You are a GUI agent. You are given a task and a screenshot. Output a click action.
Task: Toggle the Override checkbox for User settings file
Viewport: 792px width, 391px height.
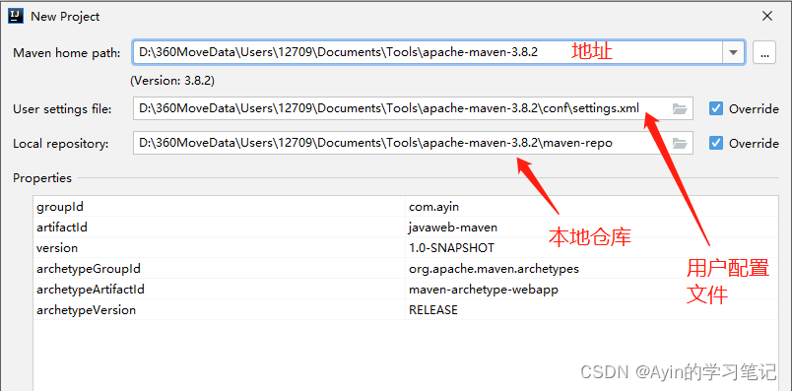tap(716, 108)
